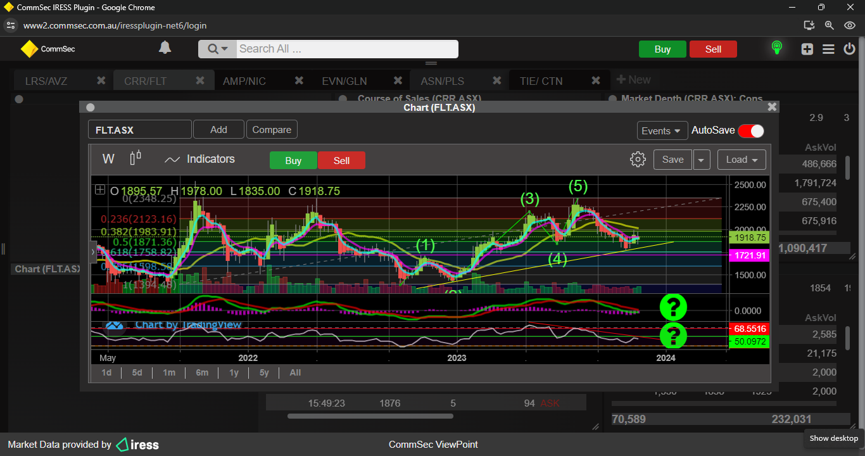
Task: Open Chrome site info icon
Action: pos(10,25)
